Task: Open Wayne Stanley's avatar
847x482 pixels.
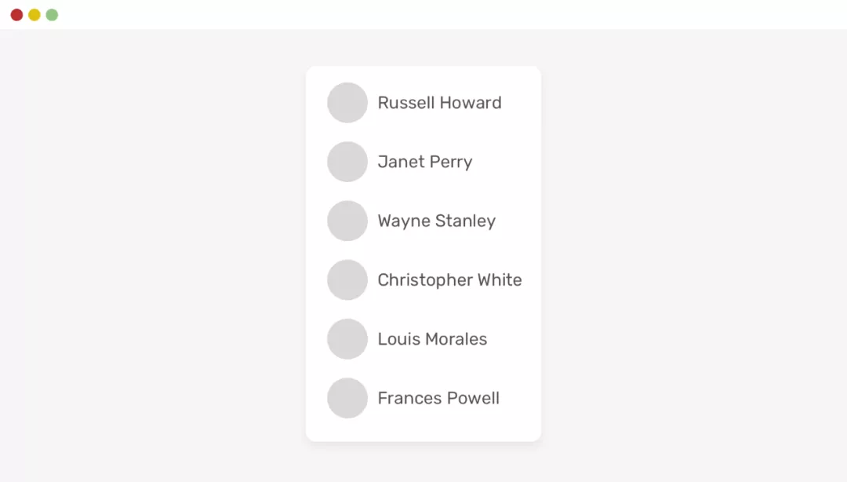Action: (347, 221)
